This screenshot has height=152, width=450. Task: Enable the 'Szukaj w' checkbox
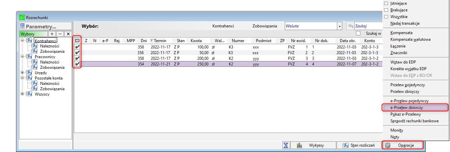click(x=358, y=33)
